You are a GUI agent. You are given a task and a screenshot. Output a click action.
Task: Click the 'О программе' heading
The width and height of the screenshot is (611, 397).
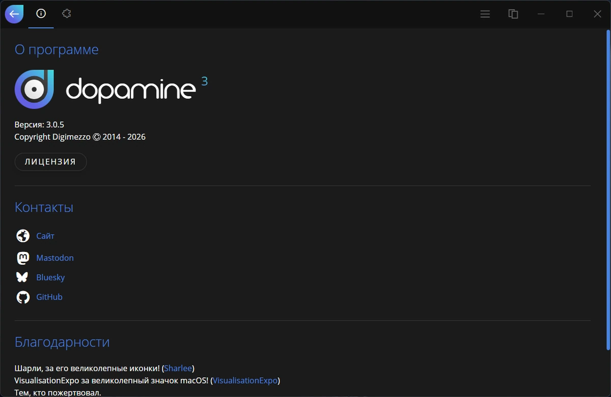click(x=57, y=50)
